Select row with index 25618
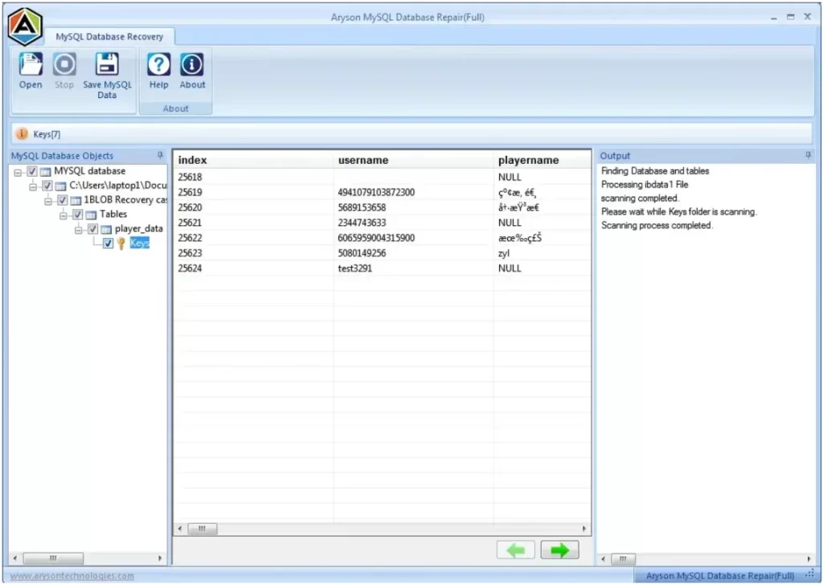Screen dimensions: 823x585 point(383,177)
